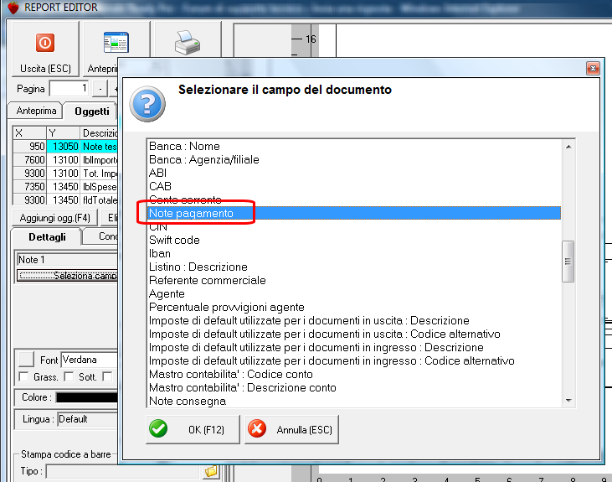This screenshot has height=482, width=612.
Task: Click the folder icon next to Tipo field
Action: [211, 471]
